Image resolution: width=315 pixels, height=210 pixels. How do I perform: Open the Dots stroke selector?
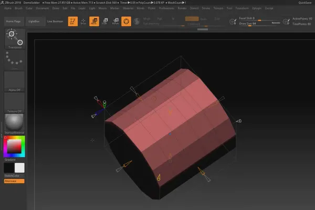tap(15, 60)
